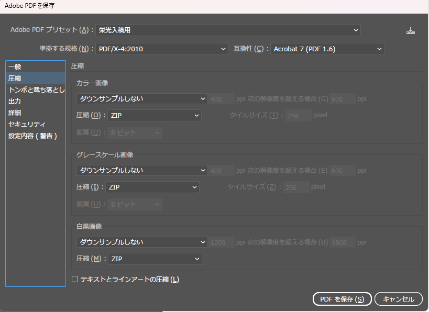Click 白黒画像 1200 ppi resolution field

pyautogui.click(x=222, y=242)
